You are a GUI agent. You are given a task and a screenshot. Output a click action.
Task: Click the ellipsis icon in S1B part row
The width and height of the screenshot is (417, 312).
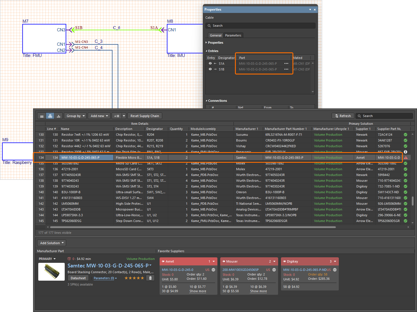(x=286, y=69)
